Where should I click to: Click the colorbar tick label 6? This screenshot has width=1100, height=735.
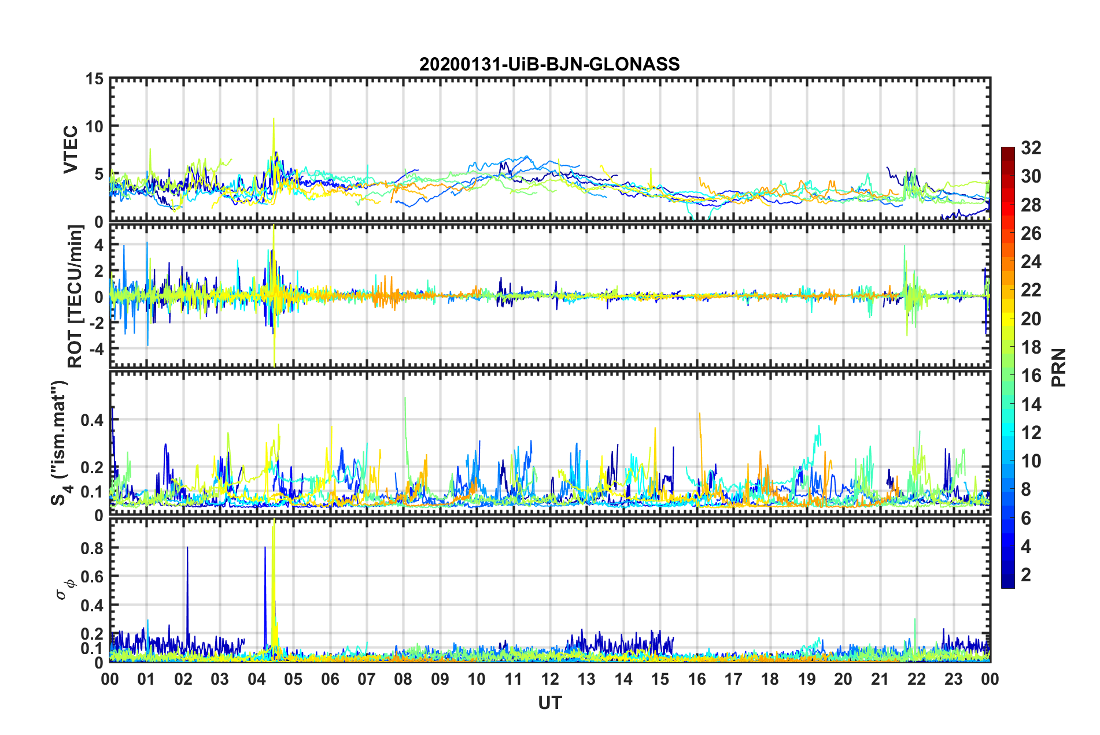[1026, 518]
